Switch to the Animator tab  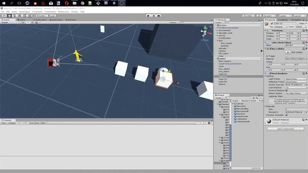click(71, 20)
